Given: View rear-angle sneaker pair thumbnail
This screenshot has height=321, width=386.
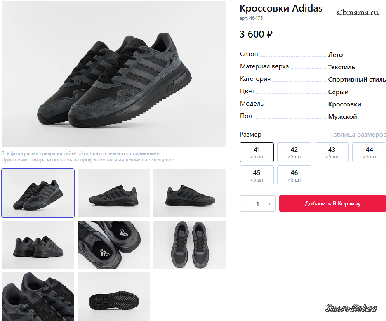Looking at the screenshot, I should (x=38, y=245).
